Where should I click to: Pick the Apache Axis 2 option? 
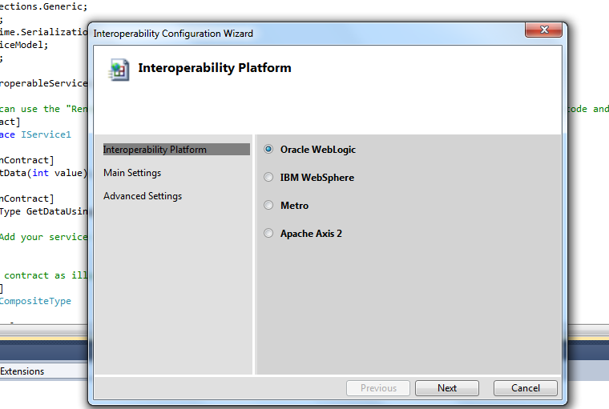pyautogui.click(x=268, y=233)
